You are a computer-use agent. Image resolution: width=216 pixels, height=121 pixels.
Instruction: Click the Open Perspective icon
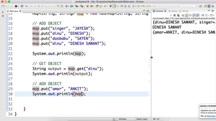(200, 6)
